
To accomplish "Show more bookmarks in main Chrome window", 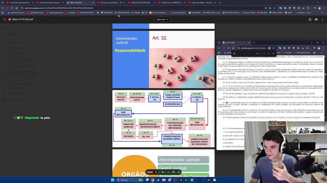I will (x=322, y=13).
